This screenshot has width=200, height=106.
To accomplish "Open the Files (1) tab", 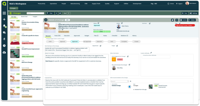I will point(96,36).
